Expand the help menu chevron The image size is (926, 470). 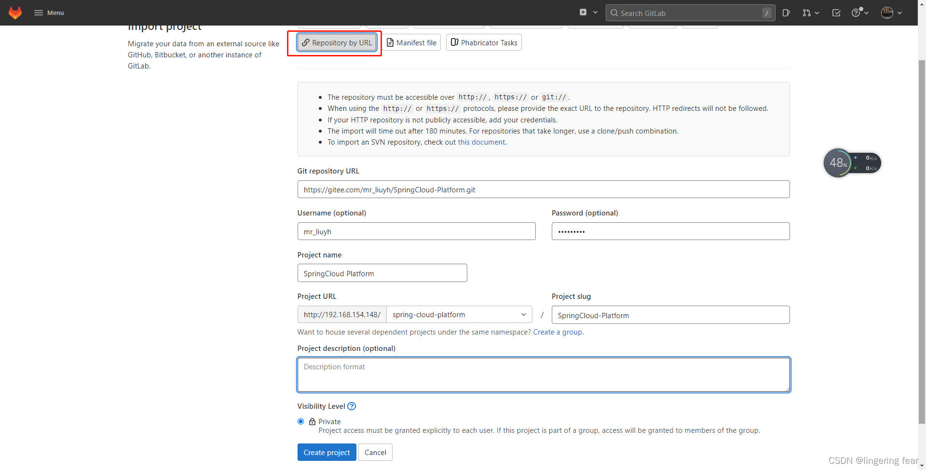coord(867,13)
